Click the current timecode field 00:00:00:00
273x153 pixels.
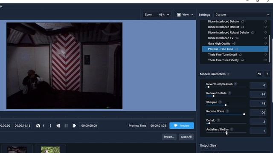tap(89, 126)
